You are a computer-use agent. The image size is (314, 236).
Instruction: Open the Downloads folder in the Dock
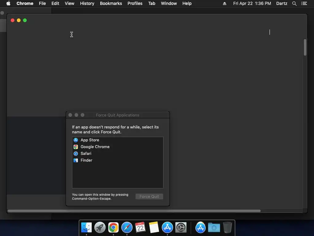coord(214,228)
